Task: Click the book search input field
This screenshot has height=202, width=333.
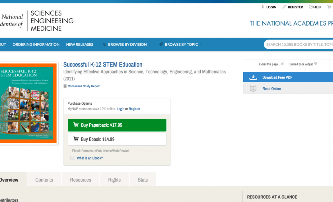Action: pos(298,44)
